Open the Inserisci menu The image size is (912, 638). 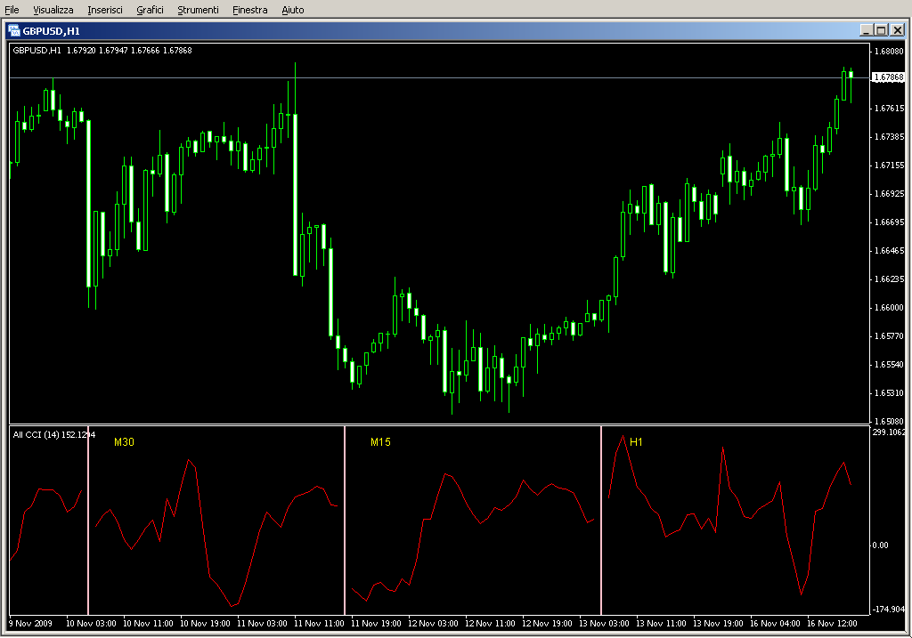coord(105,10)
